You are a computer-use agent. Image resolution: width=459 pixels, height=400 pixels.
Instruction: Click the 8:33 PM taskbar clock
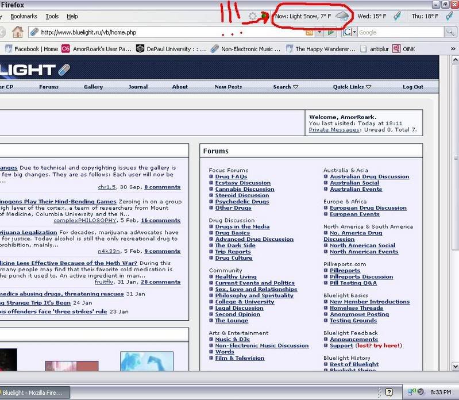(441, 392)
